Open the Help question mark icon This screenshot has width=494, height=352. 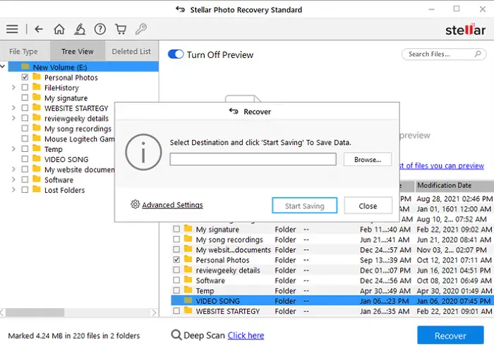[100, 29]
